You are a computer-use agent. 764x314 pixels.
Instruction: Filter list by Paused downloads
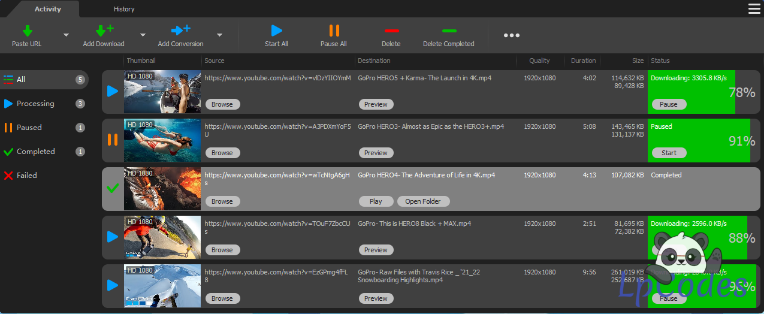coord(29,128)
